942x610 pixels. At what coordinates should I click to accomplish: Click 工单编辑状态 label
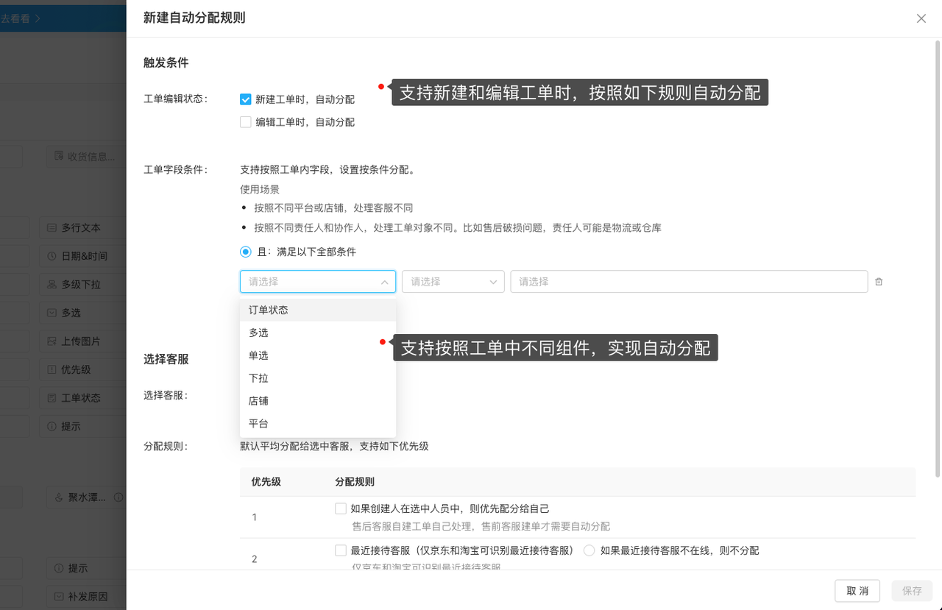click(176, 99)
